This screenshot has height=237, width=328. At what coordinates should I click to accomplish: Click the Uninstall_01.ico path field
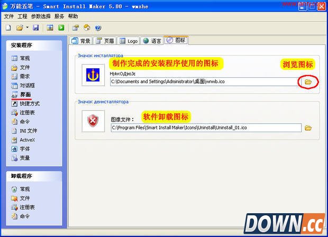point(206,127)
